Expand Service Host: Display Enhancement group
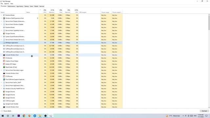The height and width of the screenshot is (118, 210). click(x=1, y=21)
